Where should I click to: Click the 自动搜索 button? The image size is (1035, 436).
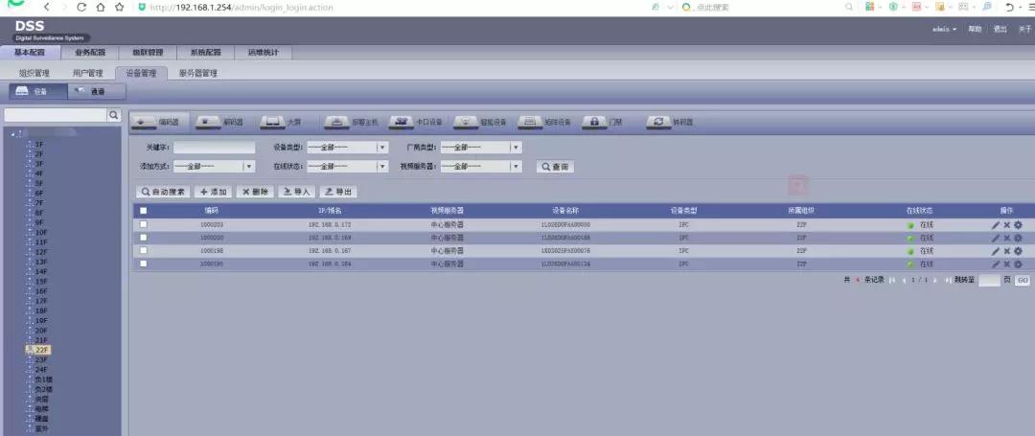click(163, 192)
